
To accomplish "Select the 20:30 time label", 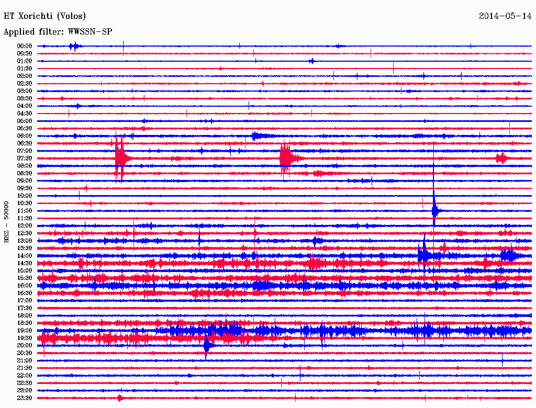I will pos(24,353).
